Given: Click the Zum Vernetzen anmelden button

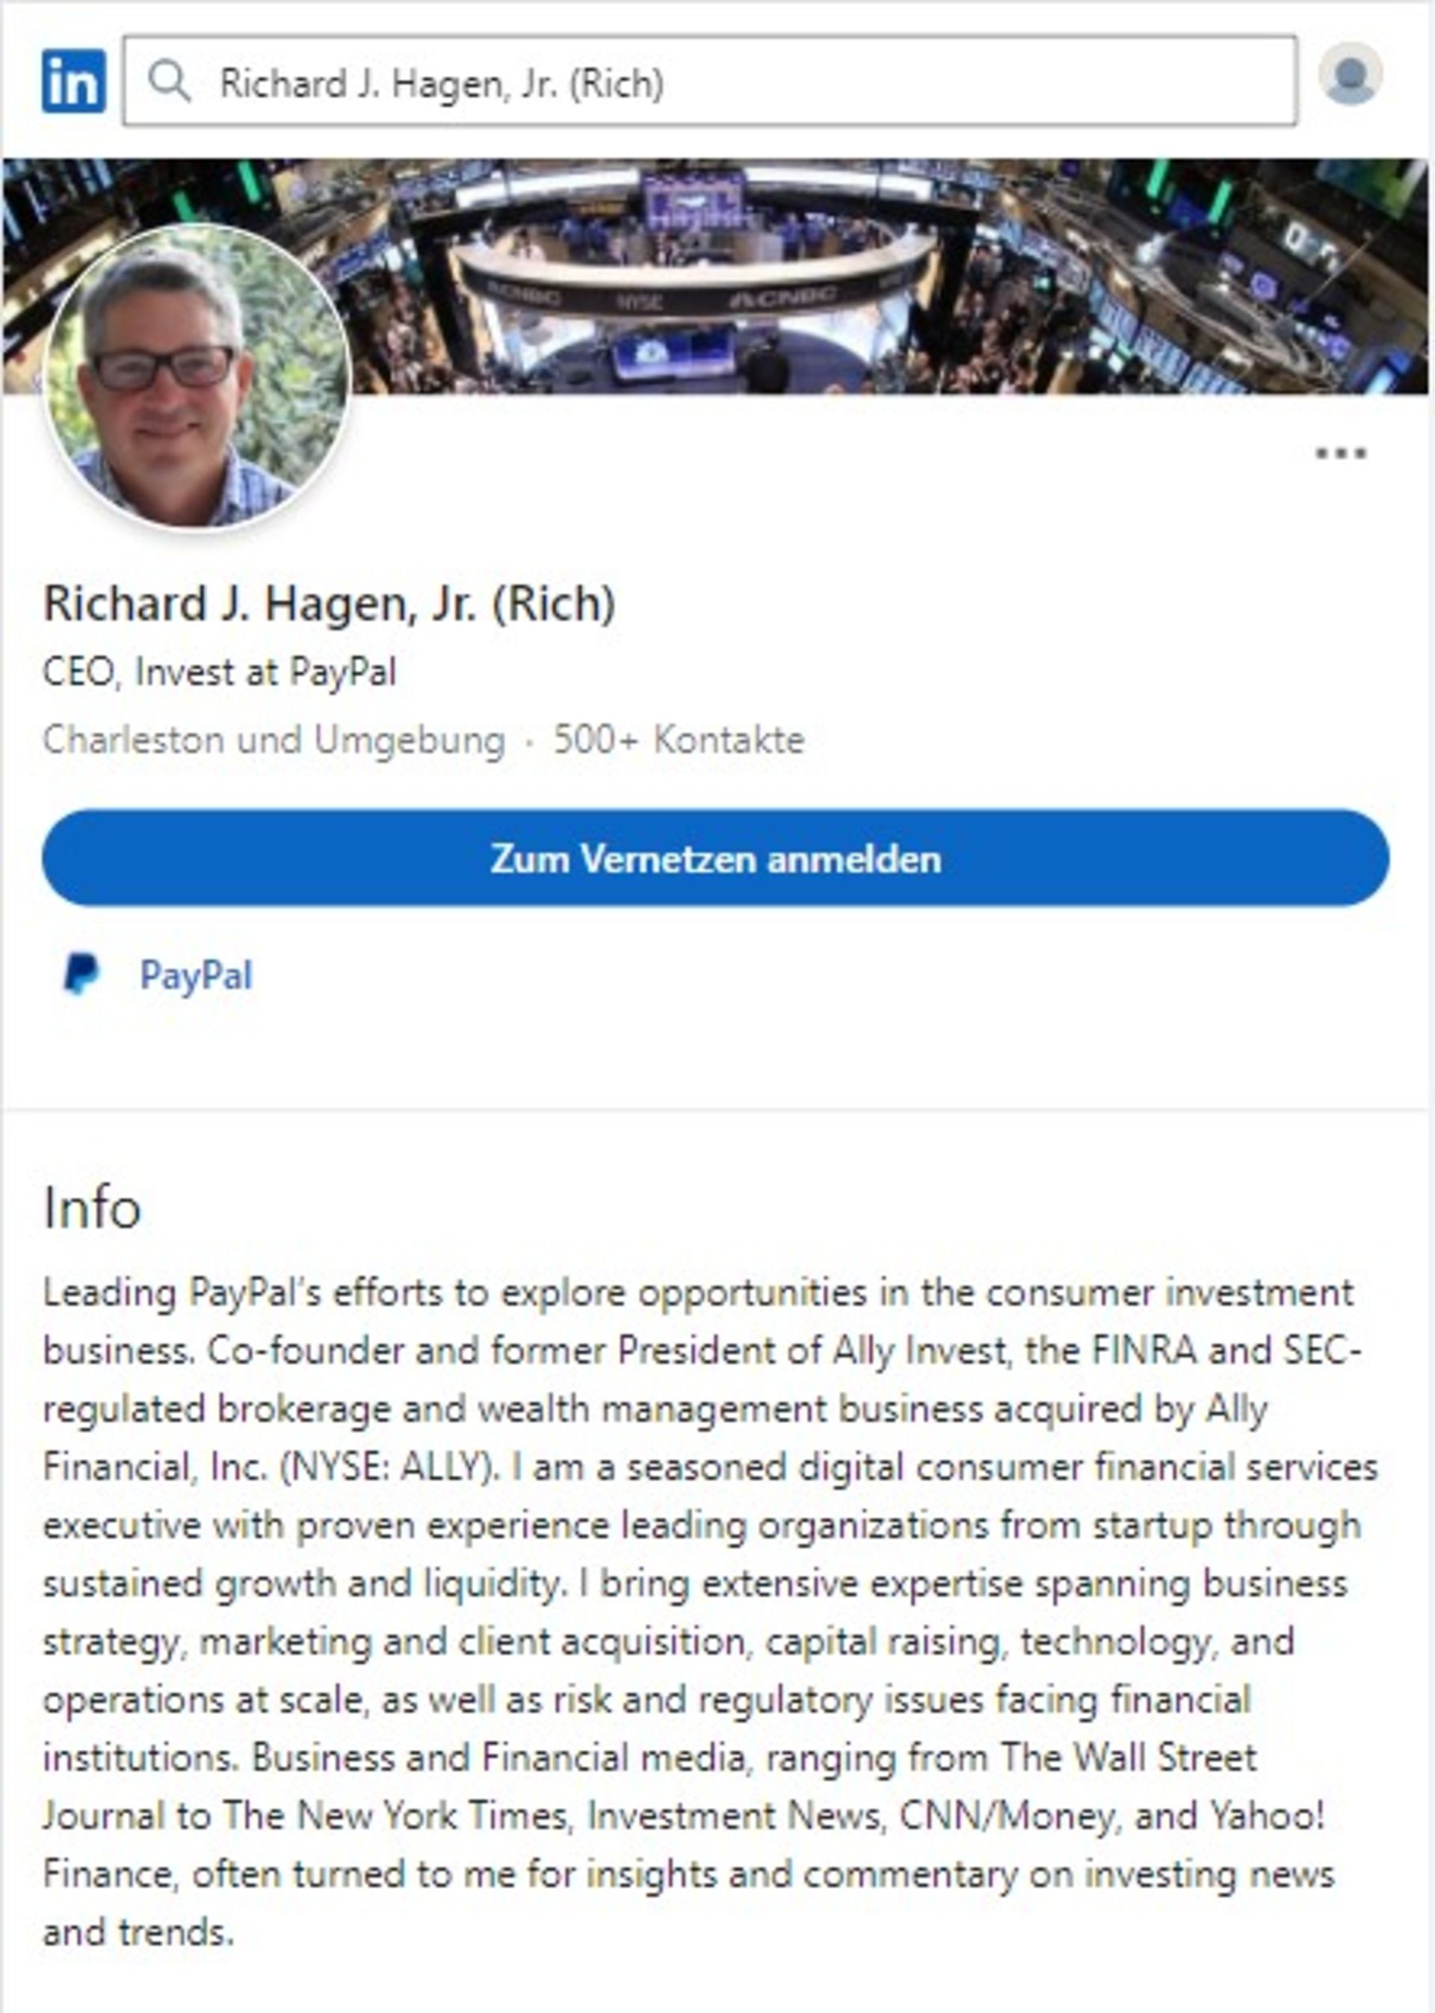Looking at the screenshot, I should pos(717,860).
